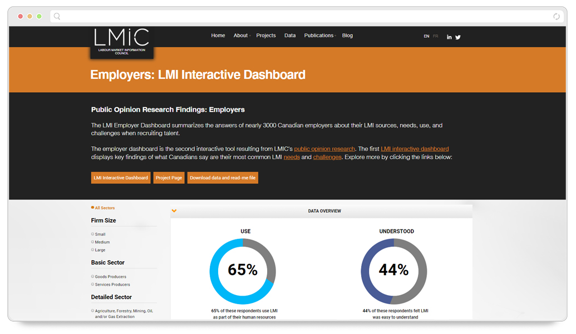Image resolution: width=576 pixels, height=334 pixels.
Task: Click the UNDERSTOOD chart label
Action: point(396,231)
